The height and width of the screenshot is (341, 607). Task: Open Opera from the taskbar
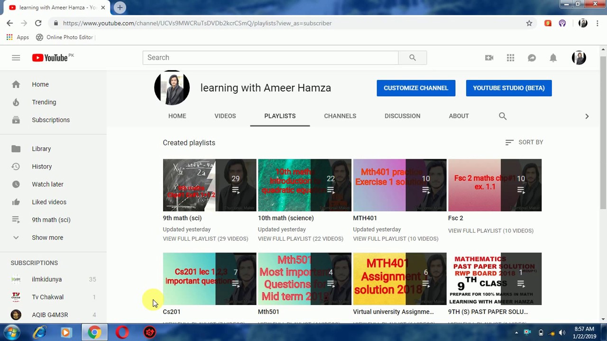click(122, 332)
